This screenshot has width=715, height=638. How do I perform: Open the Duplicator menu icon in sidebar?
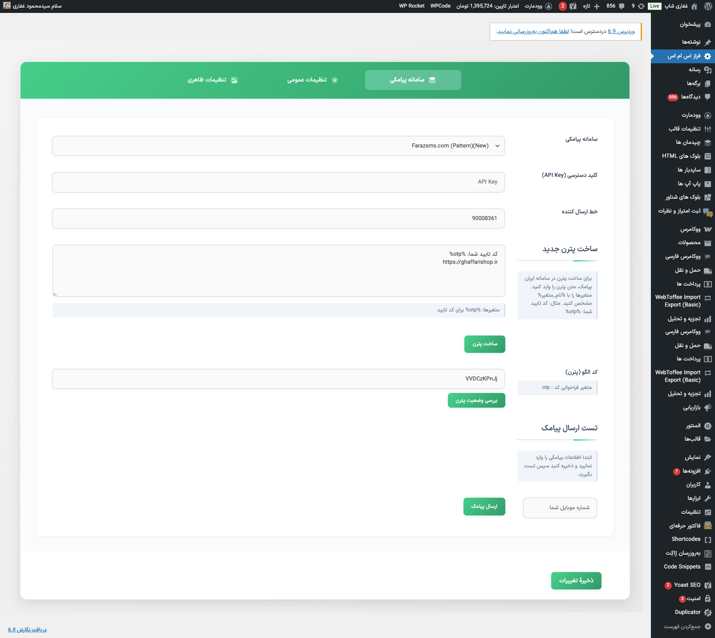click(707, 612)
